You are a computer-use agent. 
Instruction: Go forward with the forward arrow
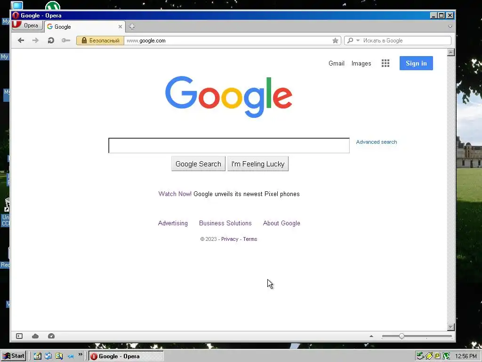pos(36,41)
